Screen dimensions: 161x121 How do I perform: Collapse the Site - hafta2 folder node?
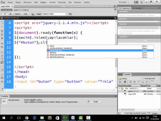(x=119, y=88)
